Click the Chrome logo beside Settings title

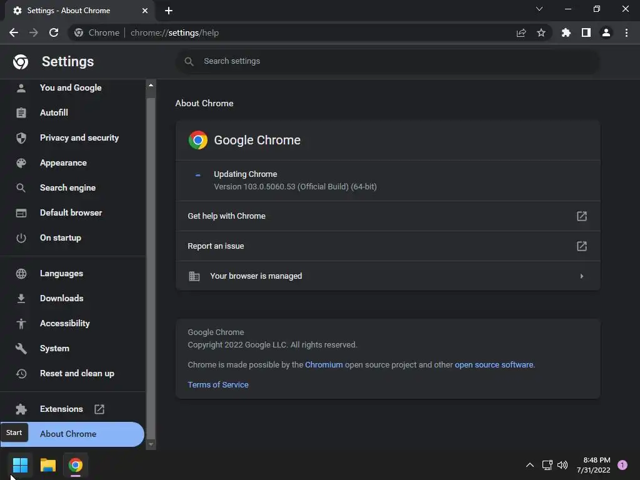coord(21,62)
